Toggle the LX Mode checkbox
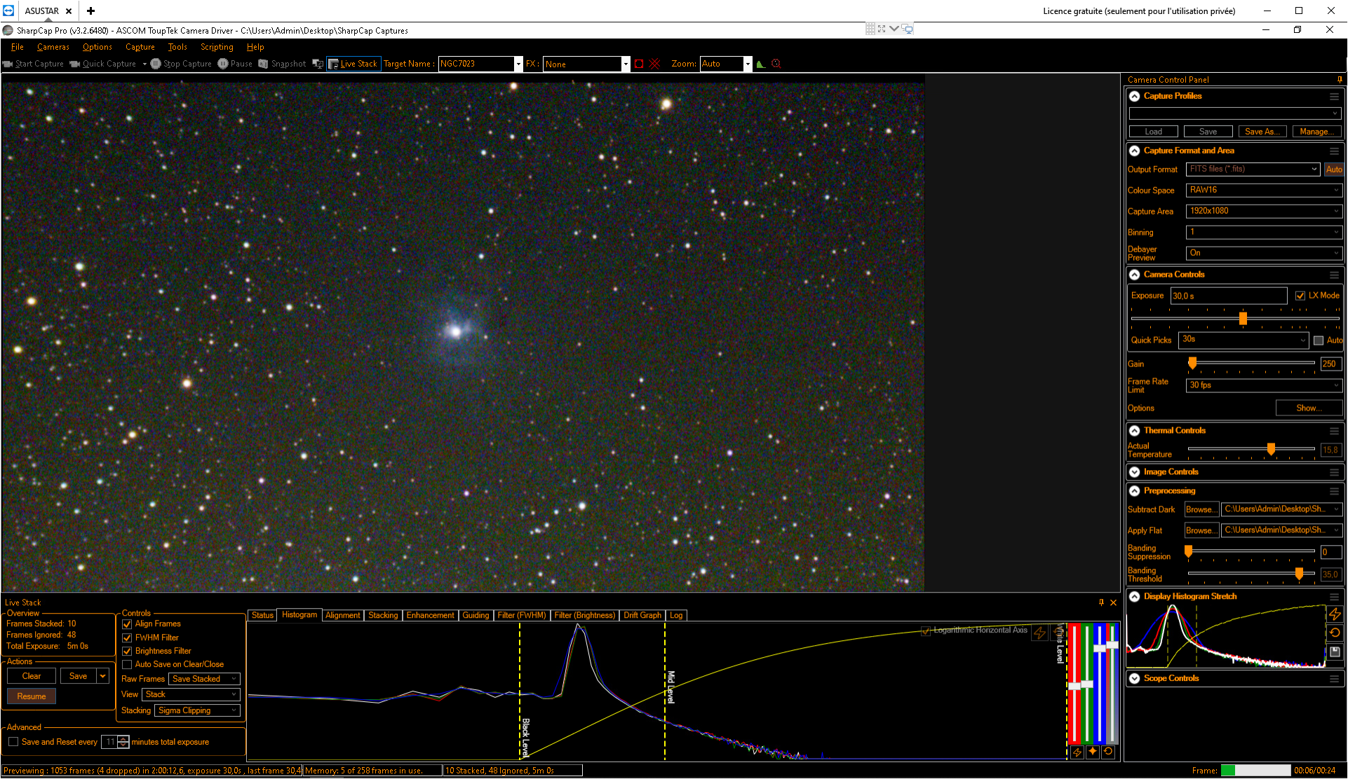 1300,296
